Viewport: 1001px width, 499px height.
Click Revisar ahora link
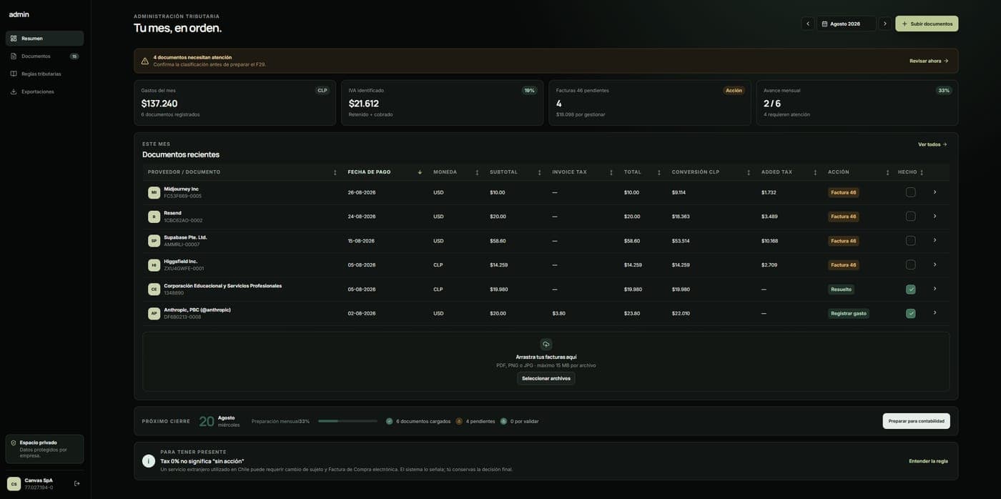[x=929, y=61]
